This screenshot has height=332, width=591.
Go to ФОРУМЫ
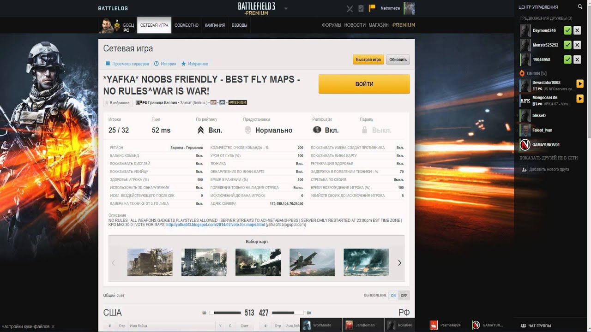point(332,25)
